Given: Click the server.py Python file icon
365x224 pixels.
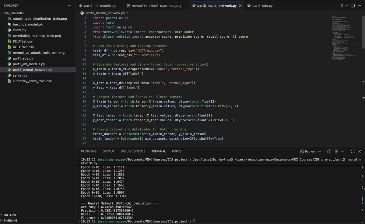Looking at the screenshot, I should coord(9,75).
